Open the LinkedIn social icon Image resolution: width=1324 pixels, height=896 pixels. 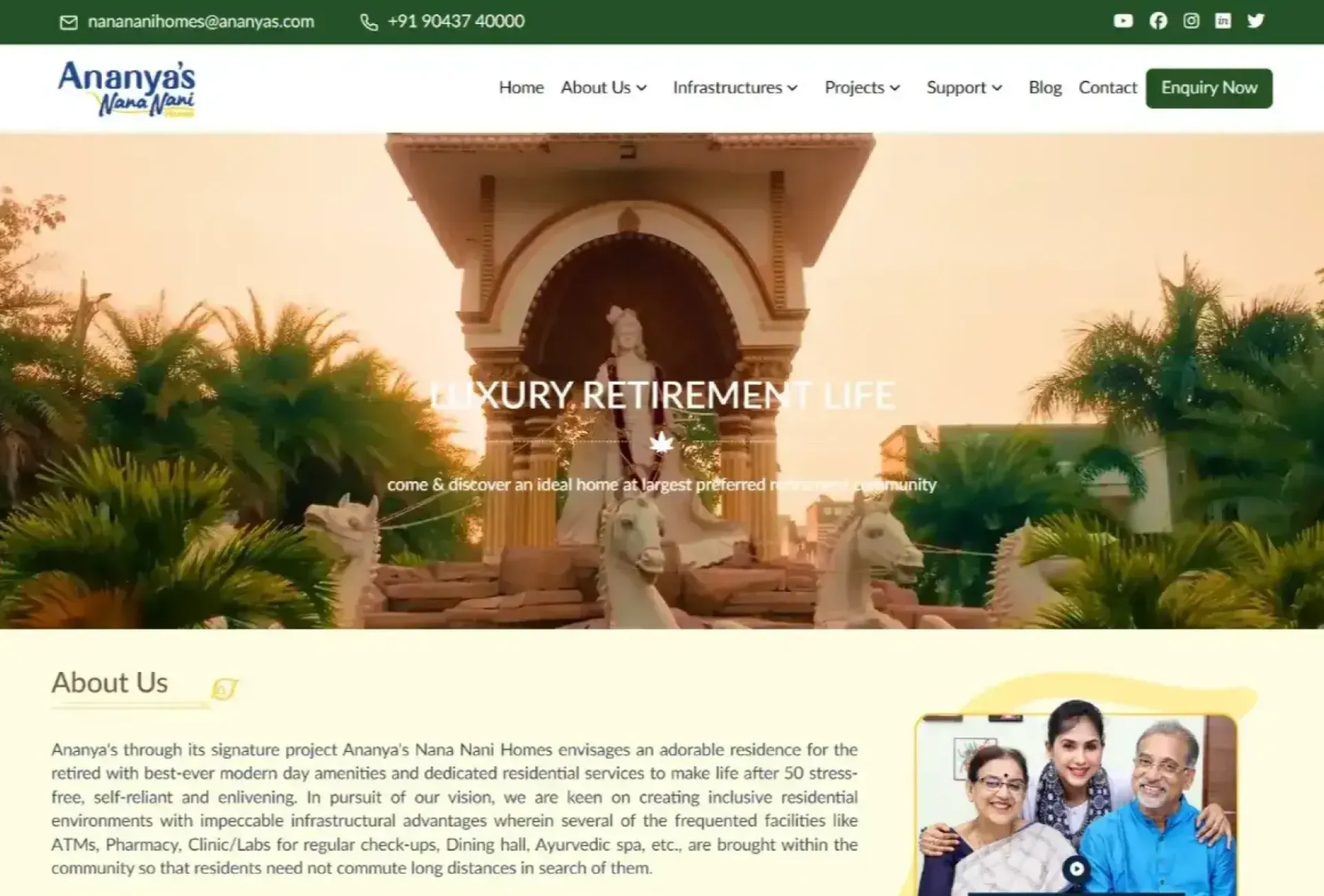tap(1223, 21)
